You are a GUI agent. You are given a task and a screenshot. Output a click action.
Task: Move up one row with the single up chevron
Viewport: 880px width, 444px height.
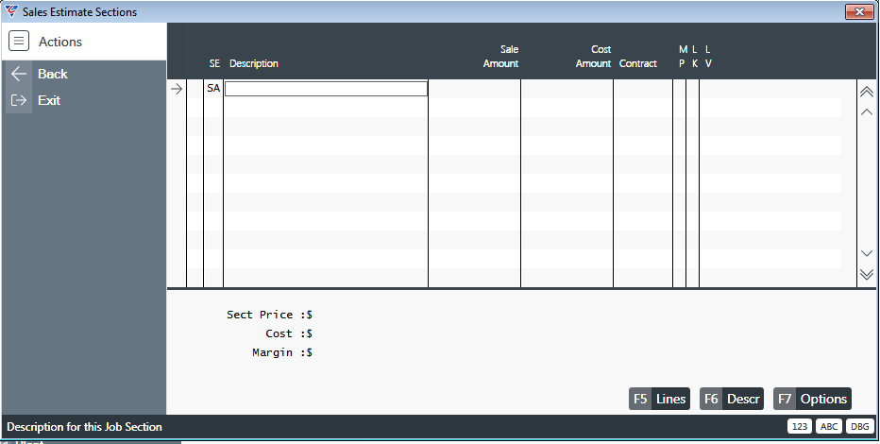coord(867,111)
